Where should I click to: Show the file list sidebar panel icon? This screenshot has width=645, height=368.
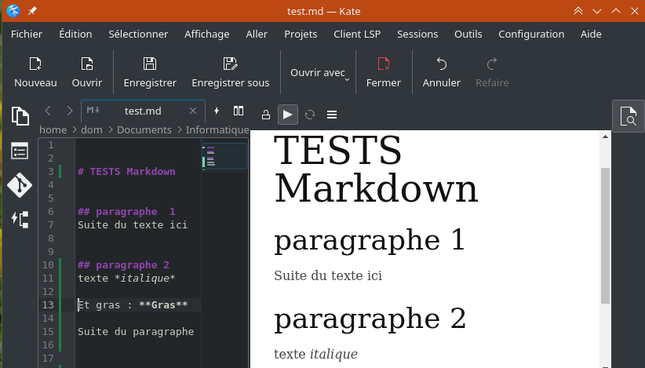[x=20, y=151]
